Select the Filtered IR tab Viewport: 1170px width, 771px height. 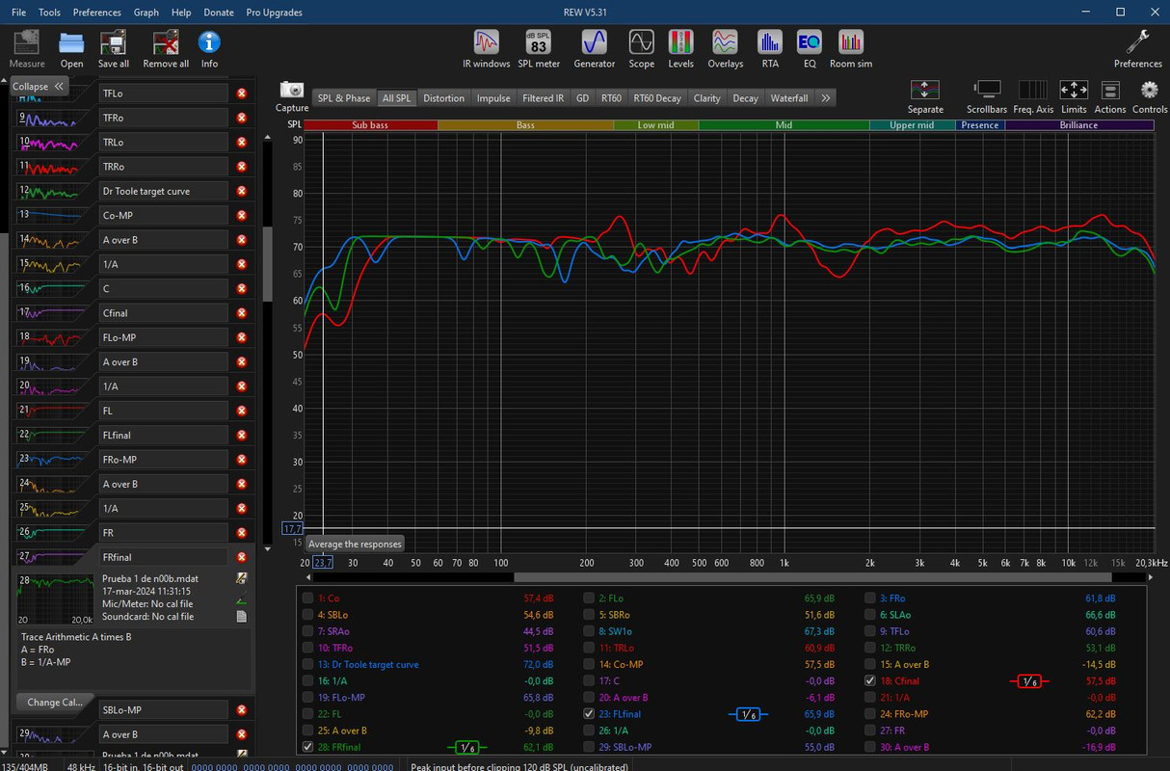[544, 98]
